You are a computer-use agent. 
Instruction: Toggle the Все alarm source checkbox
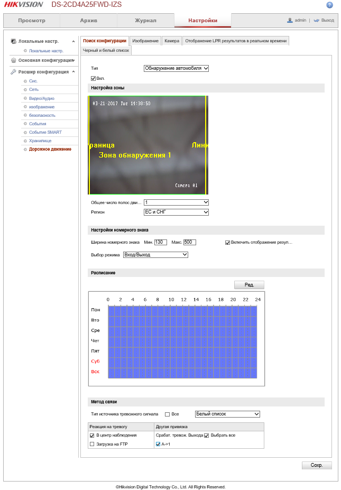[x=167, y=414]
